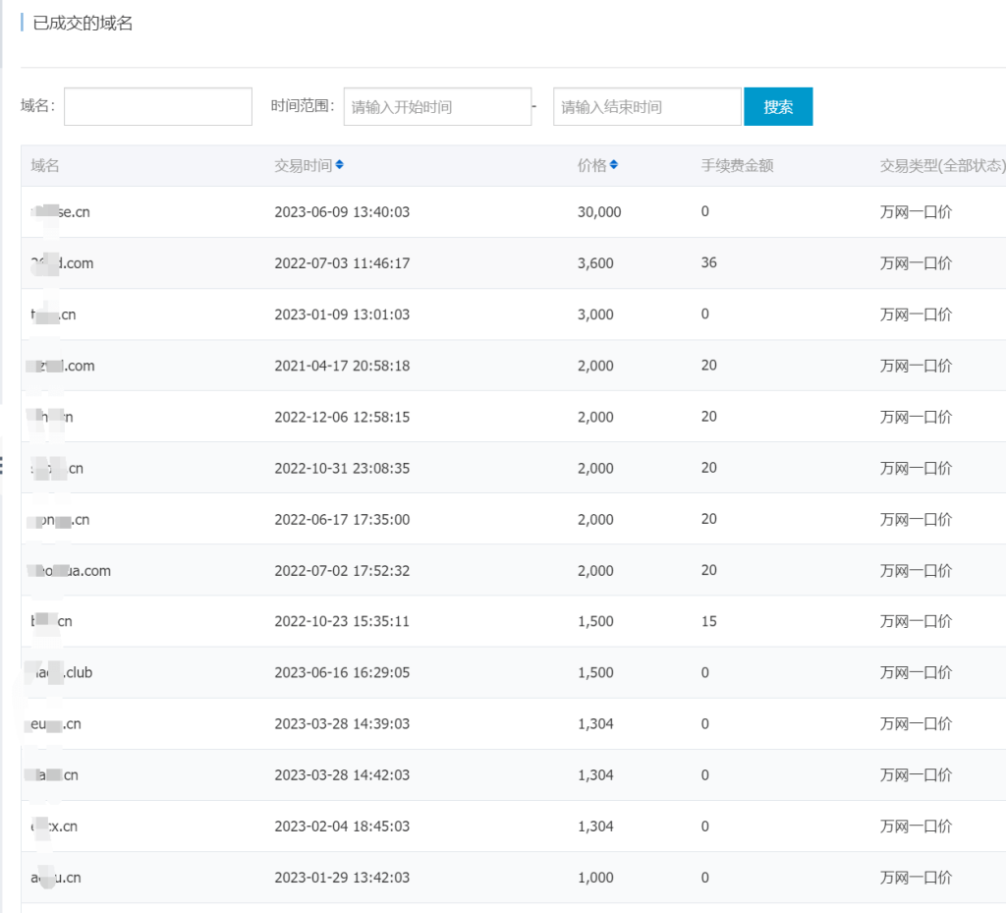Click the 已成交的域名 section heading
The image size is (1006, 913).
pos(83,24)
